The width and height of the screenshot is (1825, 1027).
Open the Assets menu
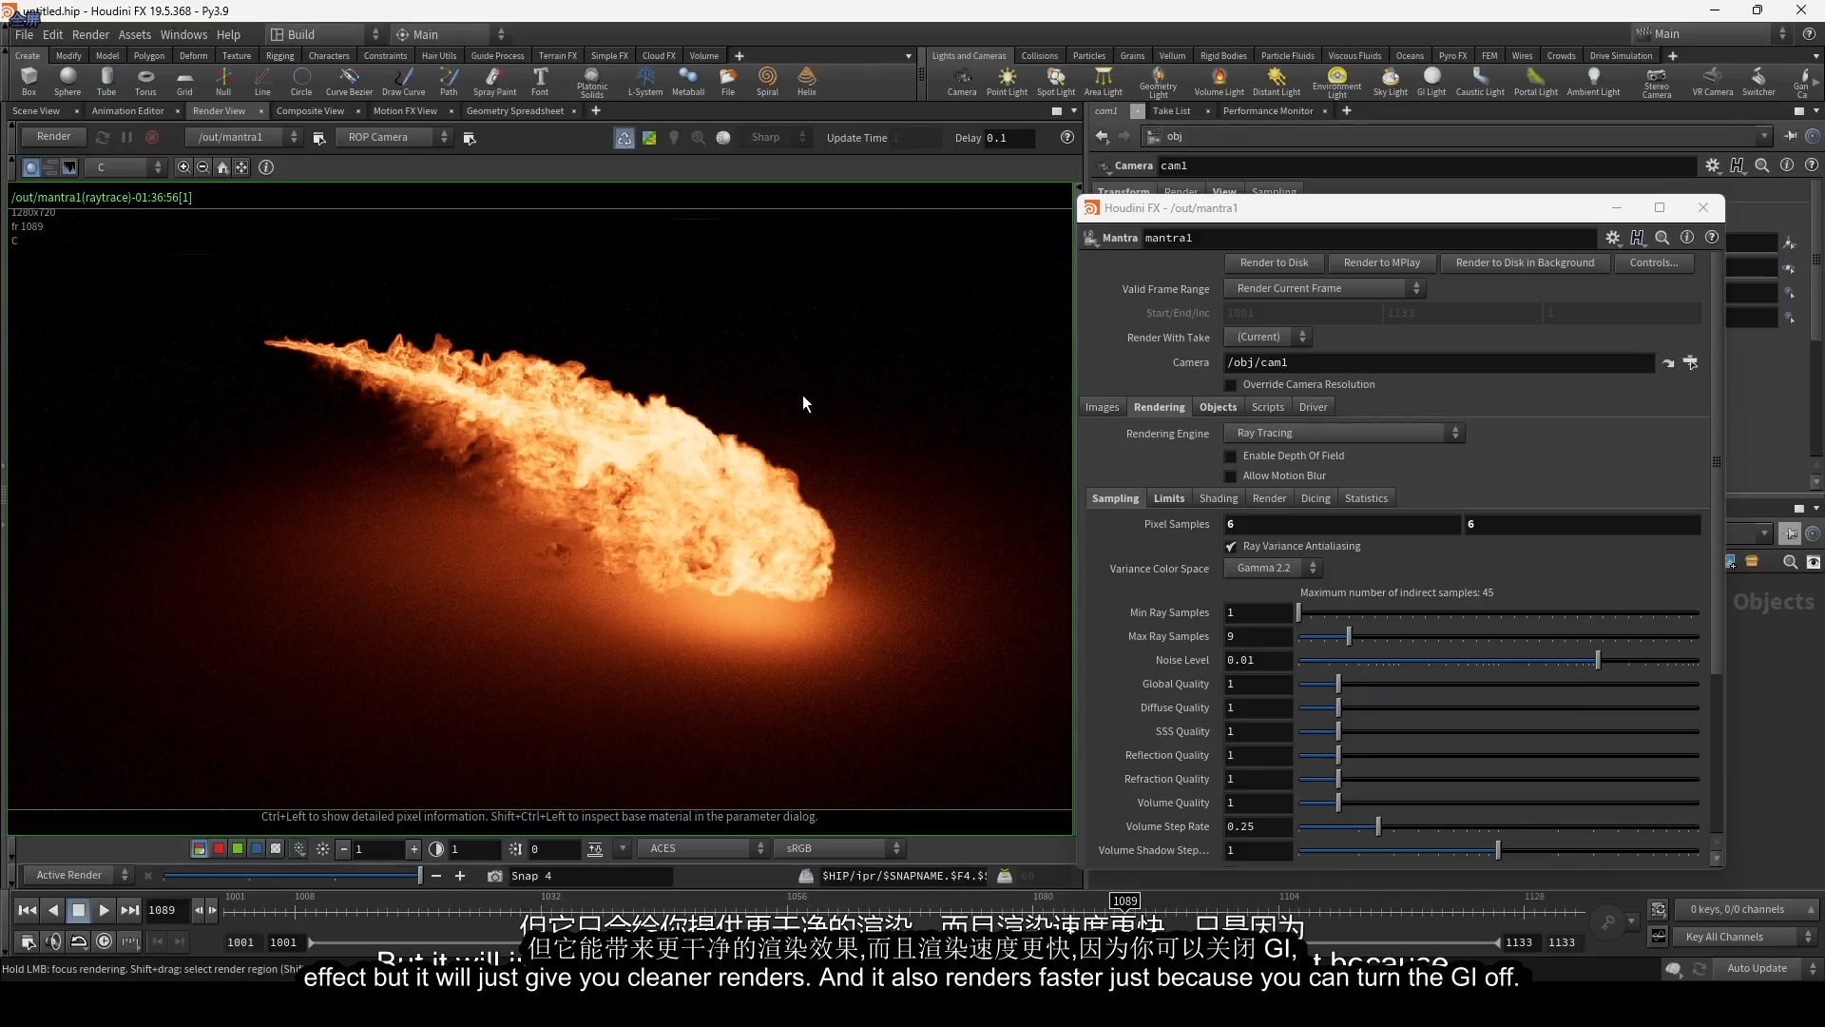[135, 34]
